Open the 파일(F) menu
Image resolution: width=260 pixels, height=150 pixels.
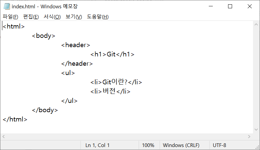(10, 17)
